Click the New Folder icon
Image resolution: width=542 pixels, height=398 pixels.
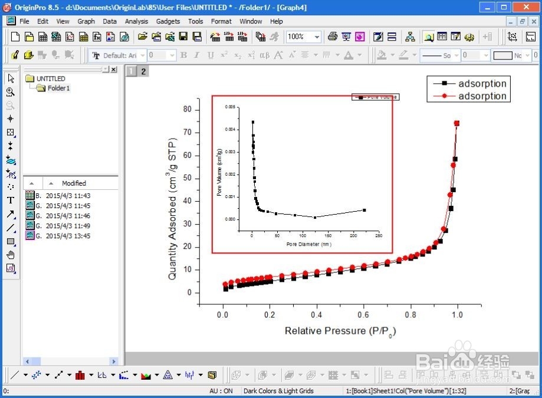(x=29, y=37)
